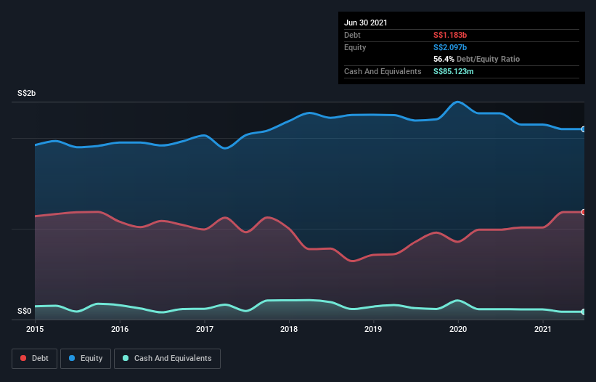Select the 2020 x-axis label
Viewport: 596px width, 382px height.
click(458, 329)
